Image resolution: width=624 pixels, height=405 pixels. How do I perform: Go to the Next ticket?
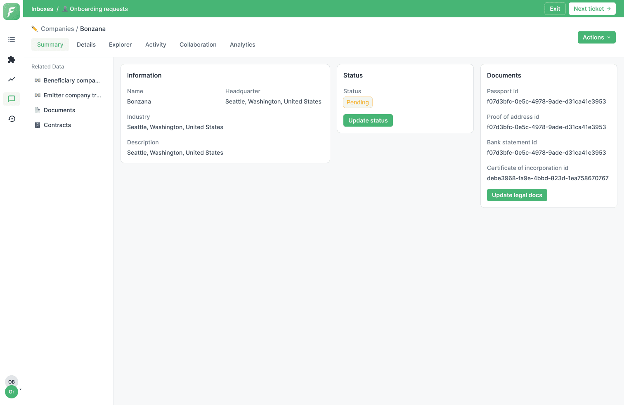[592, 9]
